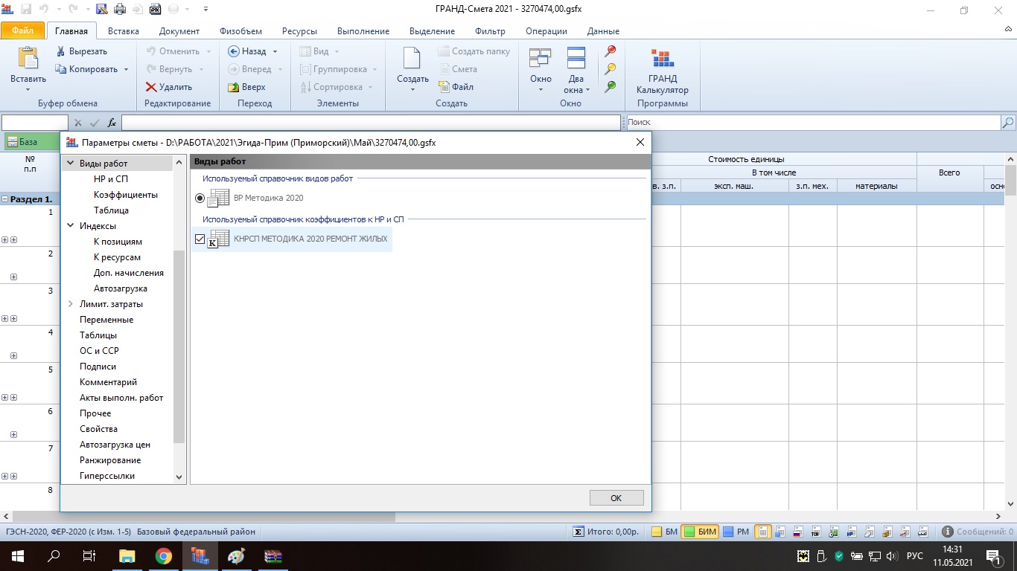This screenshot has height=571, width=1017.
Task: Click the cell name box
Action: tap(35, 123)
